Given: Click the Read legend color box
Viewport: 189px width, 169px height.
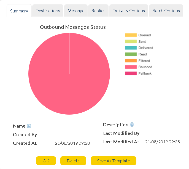Looking at the screenshot, I should (x=131, y=54).
